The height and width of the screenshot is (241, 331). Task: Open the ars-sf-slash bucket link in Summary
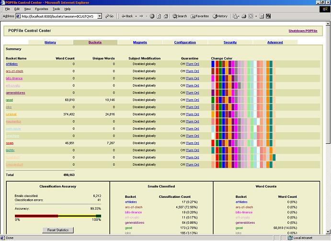click(14, 71)
